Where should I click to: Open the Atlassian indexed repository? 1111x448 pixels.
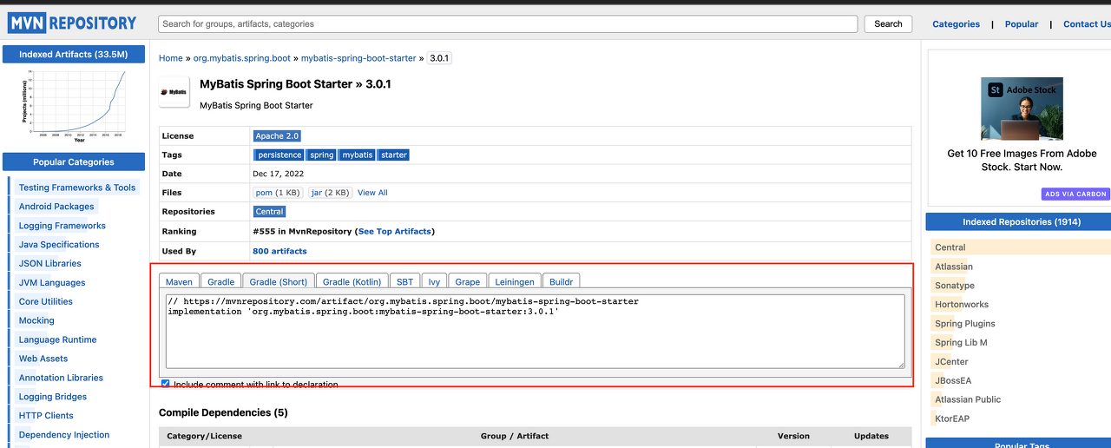point(954,267)
